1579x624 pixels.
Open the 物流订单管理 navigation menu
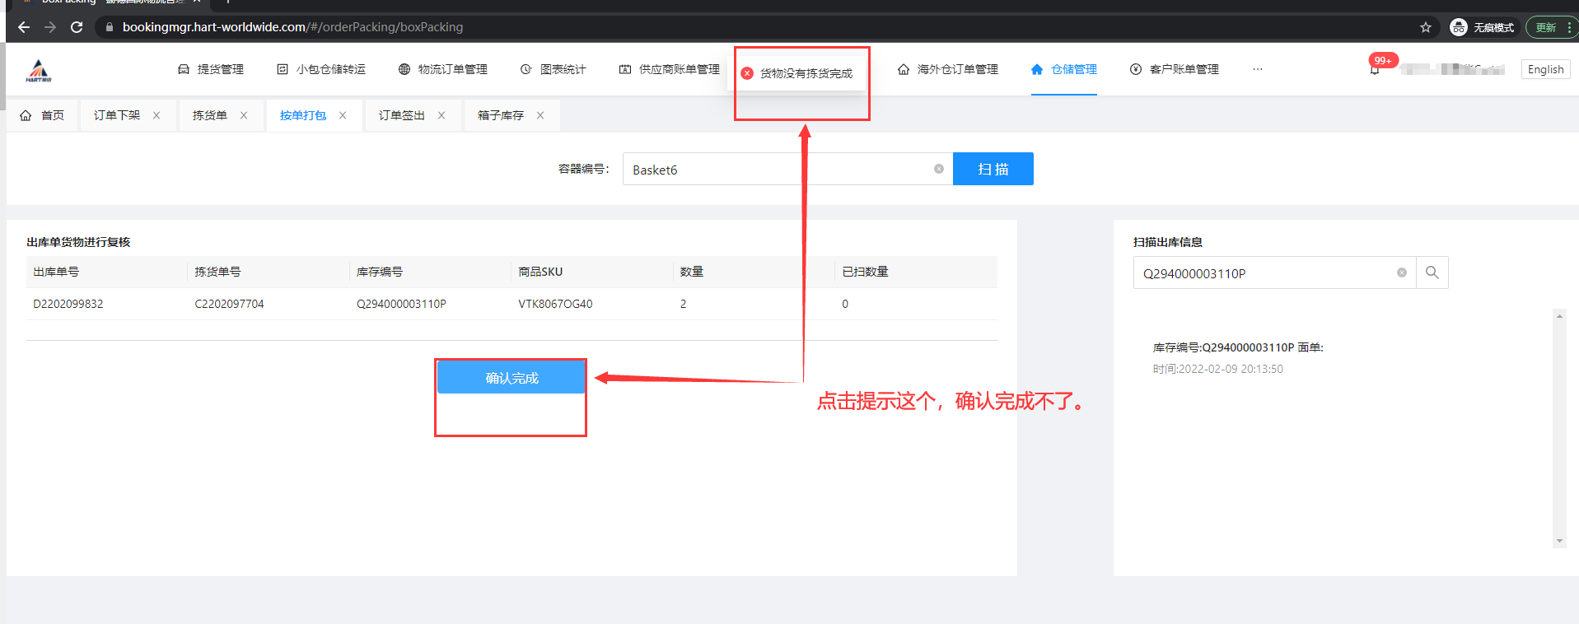[x=443, y=69]
